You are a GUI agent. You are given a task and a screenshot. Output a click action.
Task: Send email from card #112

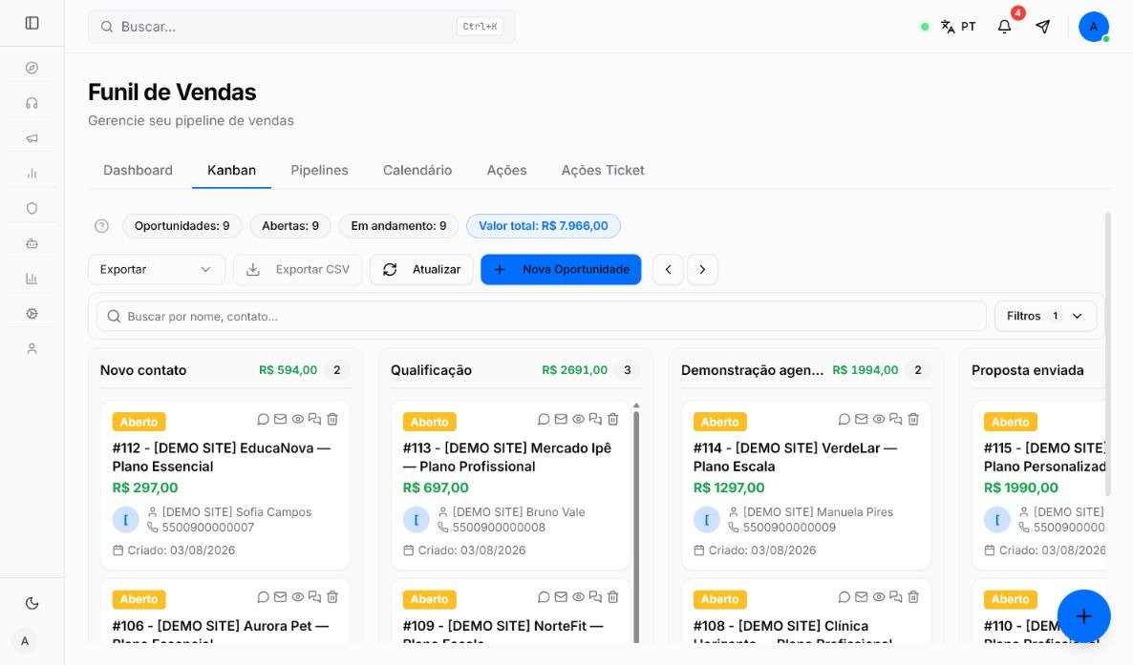pyautogui.click(x=280, y=419)
